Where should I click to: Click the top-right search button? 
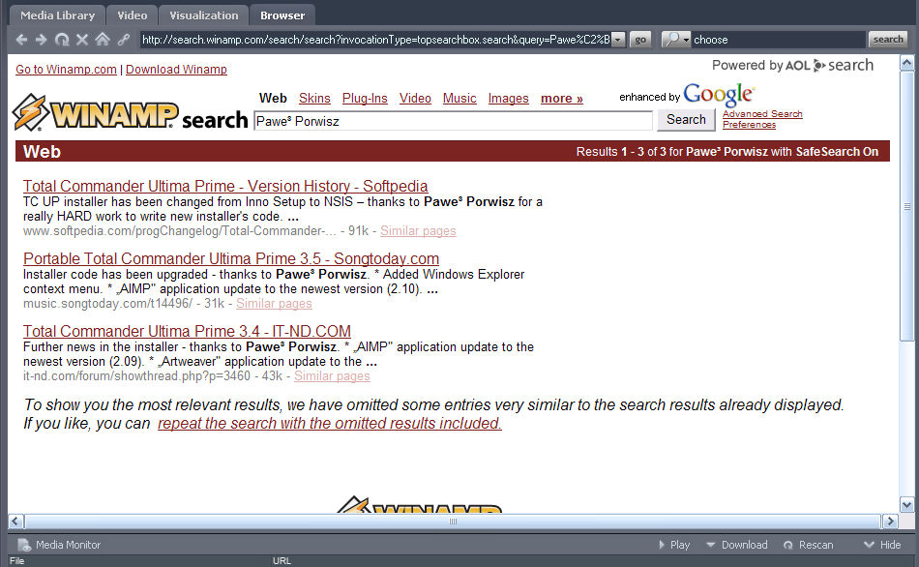tap(888, 40)
